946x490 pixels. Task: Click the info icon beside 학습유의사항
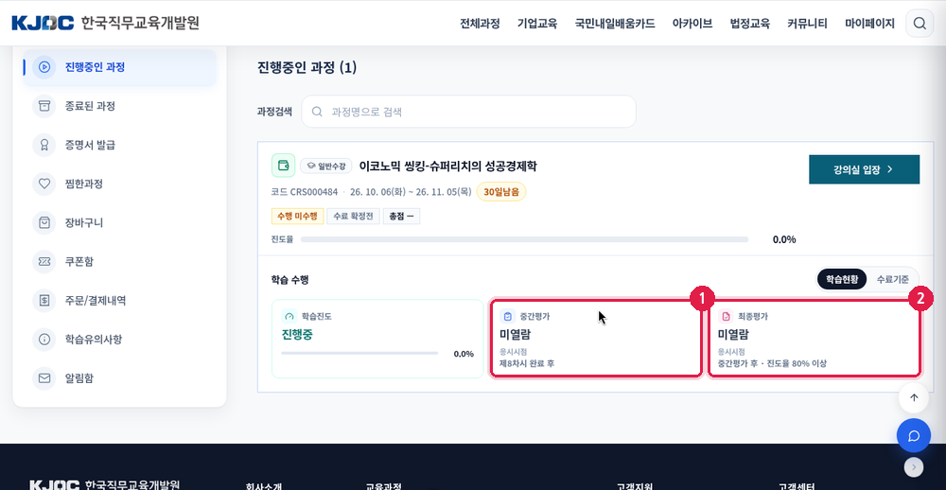click(x=44, y=340)
